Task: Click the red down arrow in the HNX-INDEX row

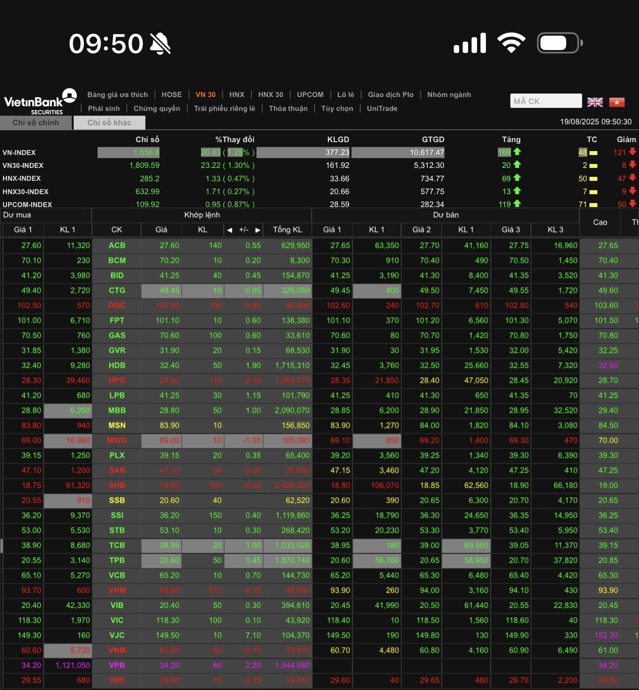Action: 633,177
